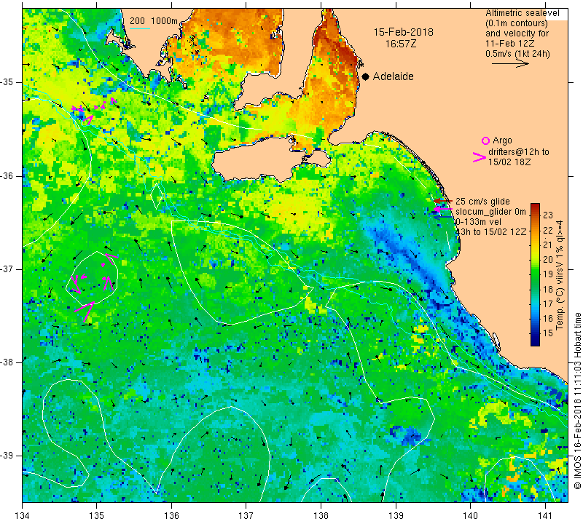Click the 'drifters@12h to' label
The height and width of the screenshot is (524, 583).
518,152
